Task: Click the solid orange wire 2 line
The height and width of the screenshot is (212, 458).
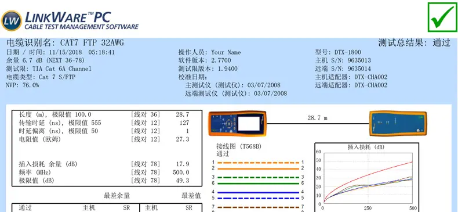Action: [258, 168]
